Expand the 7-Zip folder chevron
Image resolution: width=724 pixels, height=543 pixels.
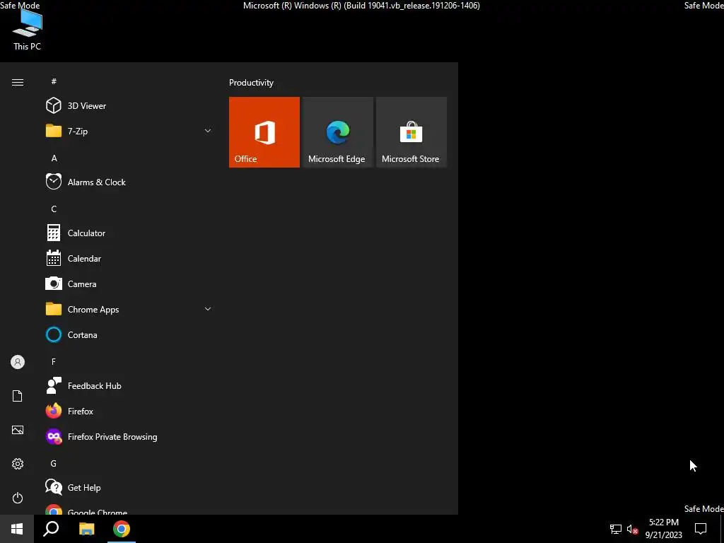point(208,131)
